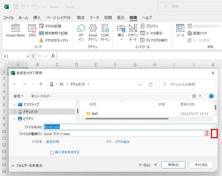Viewport: 222px width, 176px height.
Task: Cancel the save dialog
Action: [x=201, y=165]
